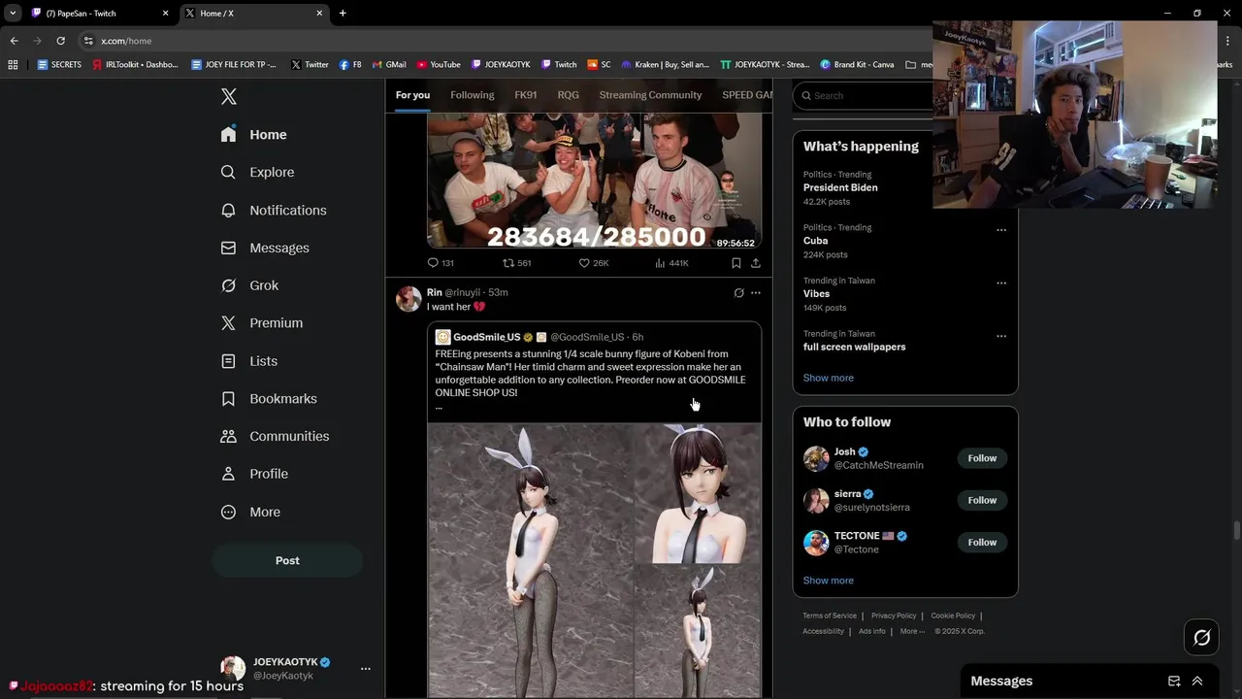Expand the Messages drawer
This screenshot has height=699, width=1242.
tap(1197, 682)
